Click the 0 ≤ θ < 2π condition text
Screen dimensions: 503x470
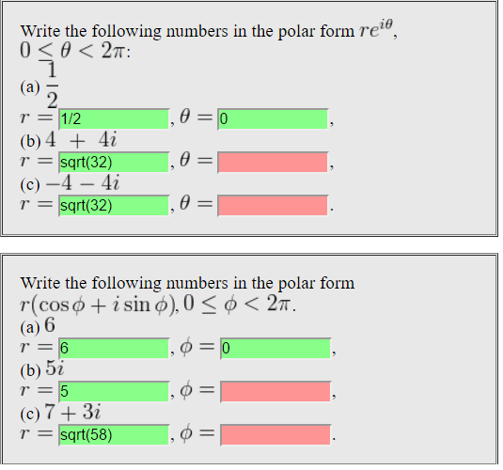click(72, 51)
